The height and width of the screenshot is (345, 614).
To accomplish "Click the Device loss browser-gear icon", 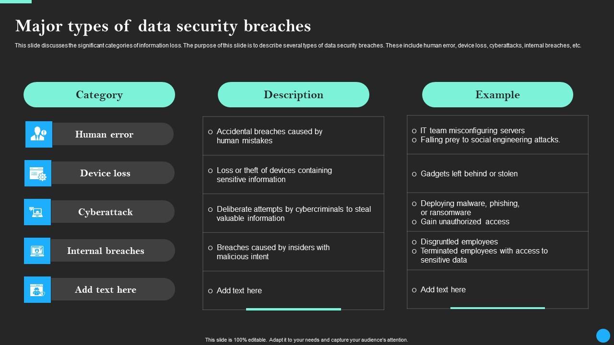I will tap(38, 173).
